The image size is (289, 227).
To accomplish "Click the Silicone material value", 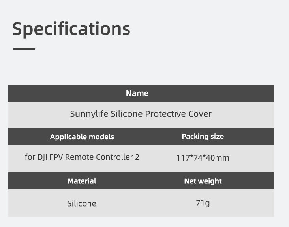I will 82,203.
